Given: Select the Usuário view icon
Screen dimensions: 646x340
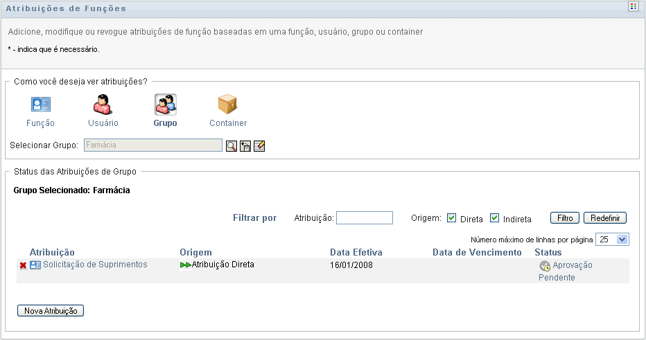Looking at the screenshot, I should (103, 104).
